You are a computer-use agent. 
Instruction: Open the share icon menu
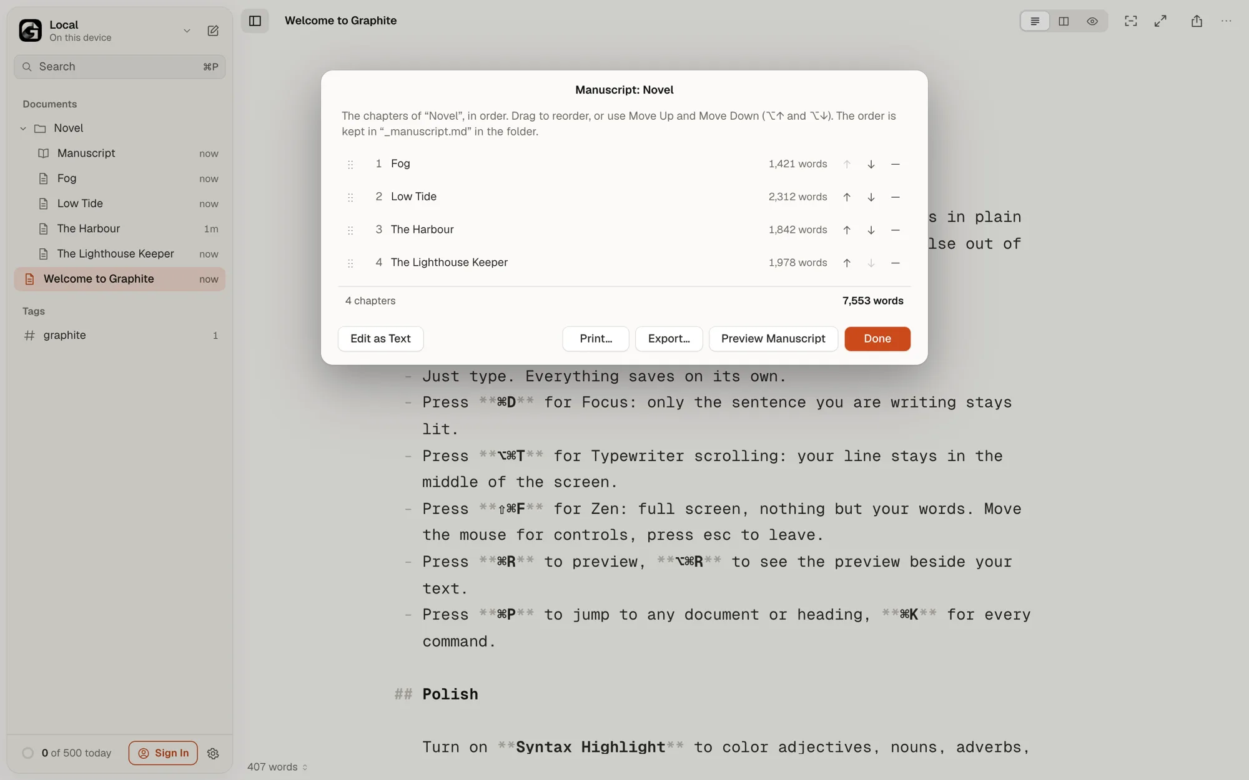click(x=1197, y=21)
